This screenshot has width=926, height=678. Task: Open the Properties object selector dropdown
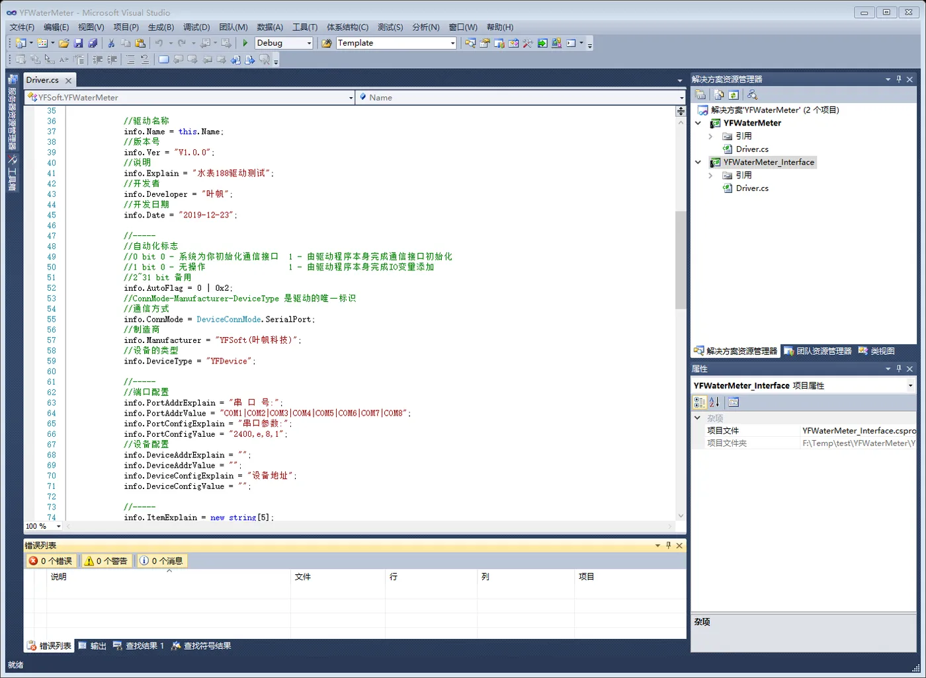click(910, 385)
